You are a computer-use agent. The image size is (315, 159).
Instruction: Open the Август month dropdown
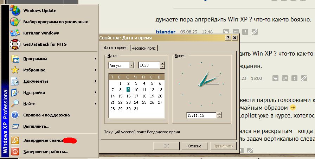point(131,65)
